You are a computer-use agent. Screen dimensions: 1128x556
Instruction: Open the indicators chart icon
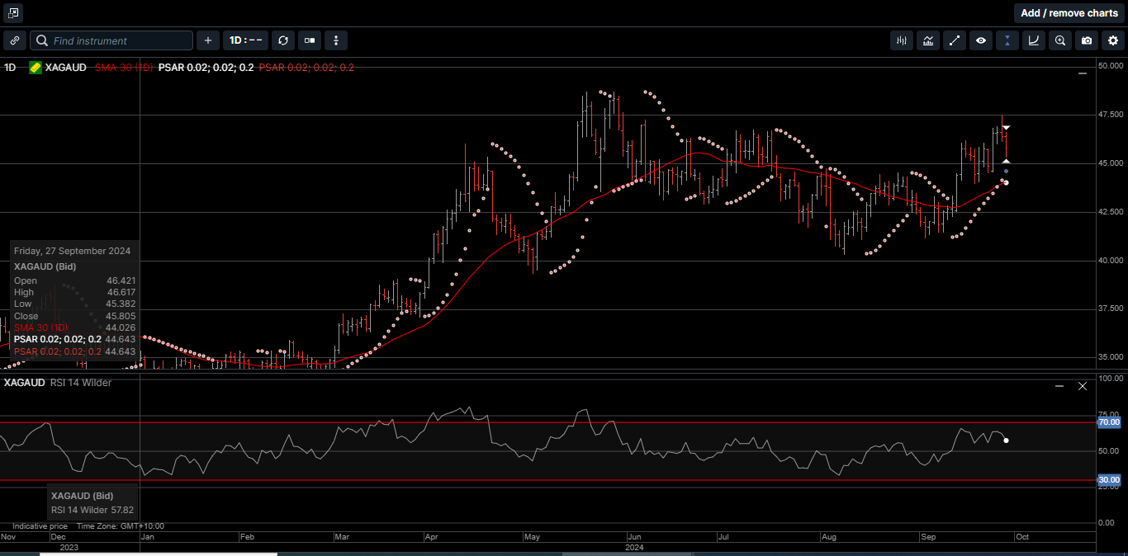[928, 40]
